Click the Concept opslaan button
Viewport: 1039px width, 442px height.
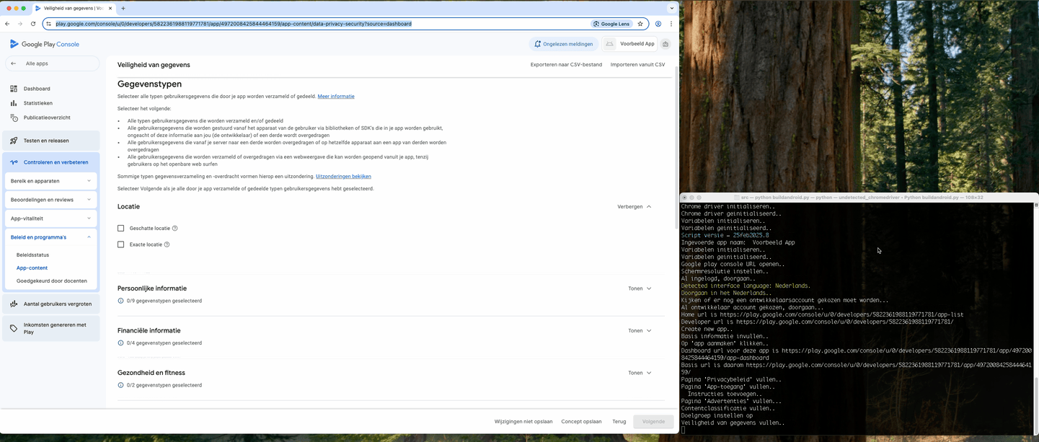(581, 421)
